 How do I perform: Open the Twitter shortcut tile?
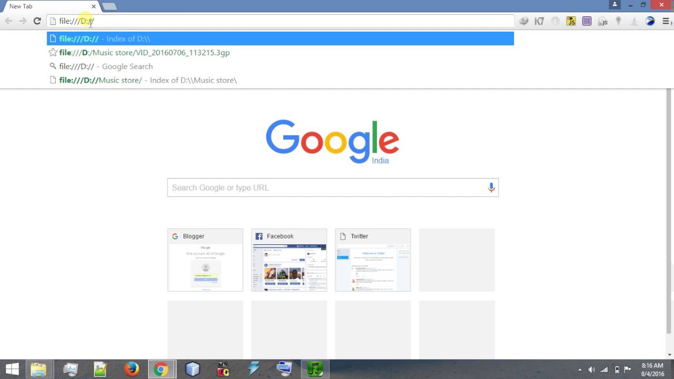(x=373, y=260)
